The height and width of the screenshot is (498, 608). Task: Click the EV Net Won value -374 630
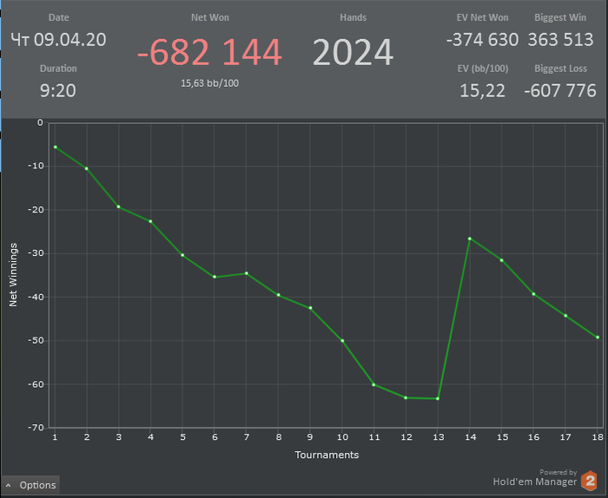point(482,40)
